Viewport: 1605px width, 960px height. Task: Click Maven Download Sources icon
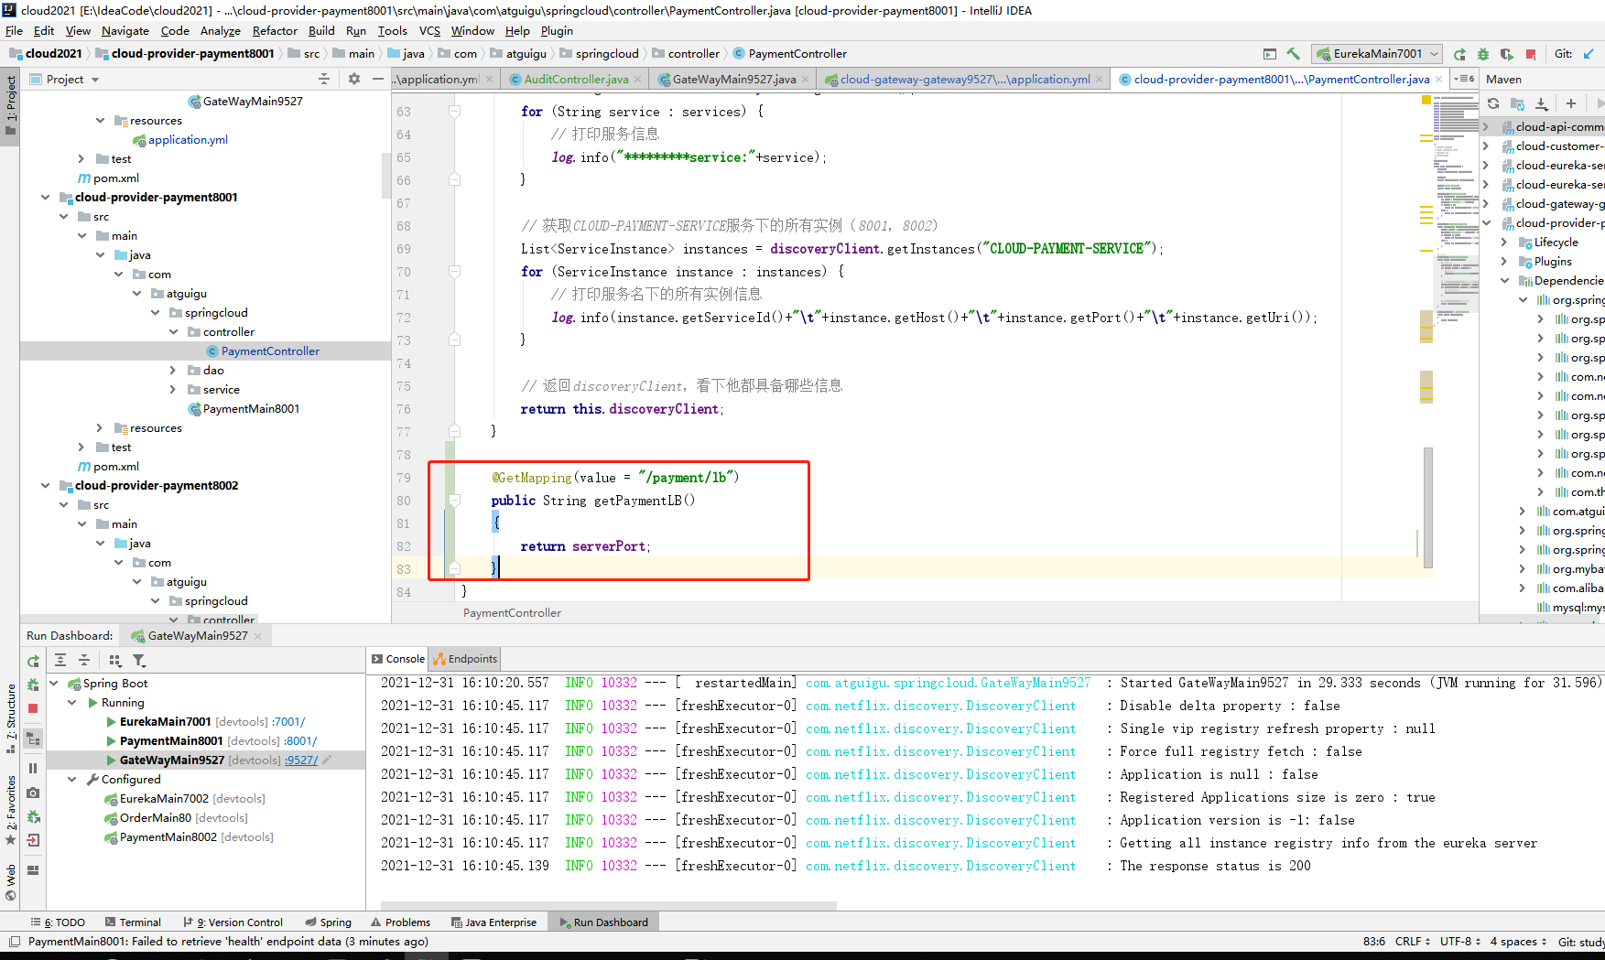[x=1542, y=103]
